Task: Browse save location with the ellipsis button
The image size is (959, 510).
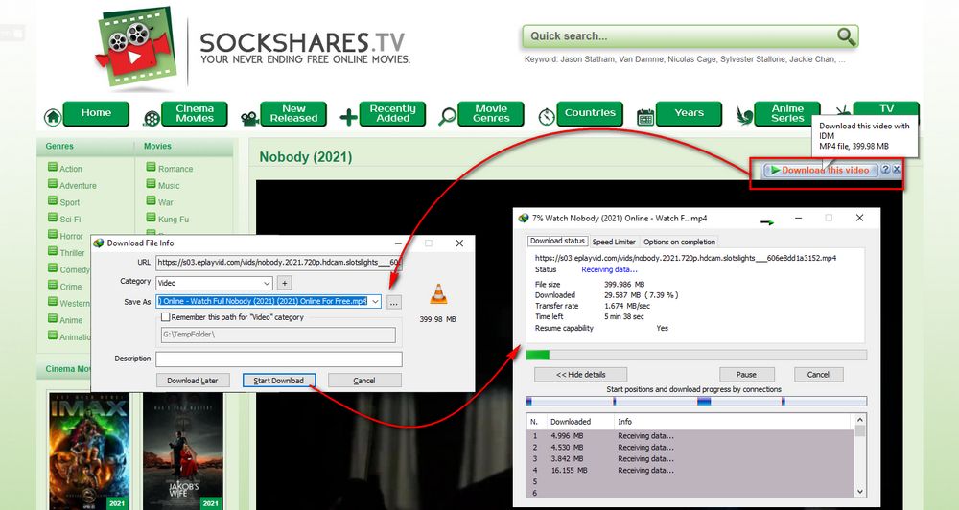Action: tap(394, 302)
